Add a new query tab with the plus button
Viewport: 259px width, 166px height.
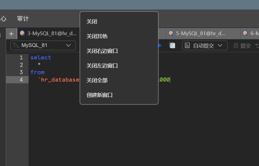point(11,34)
